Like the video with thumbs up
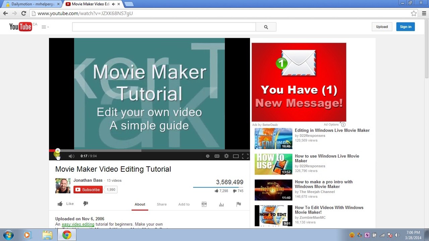 click(x=65, y=204)
